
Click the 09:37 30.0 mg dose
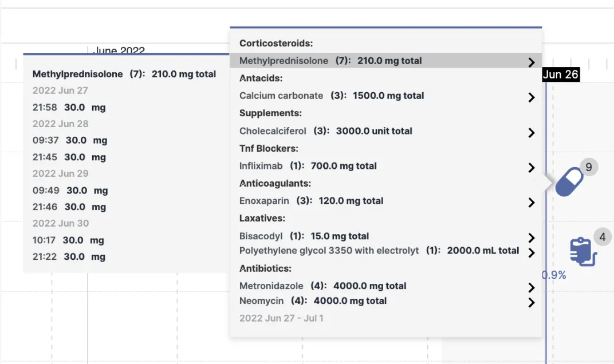(70, 140)
